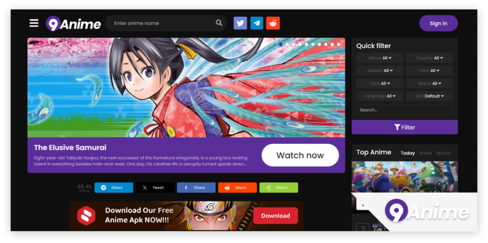The height and width of the screenshot is (243, 488).
Task: Focus the Enter anime name search field
Action: tap(166, 23)
